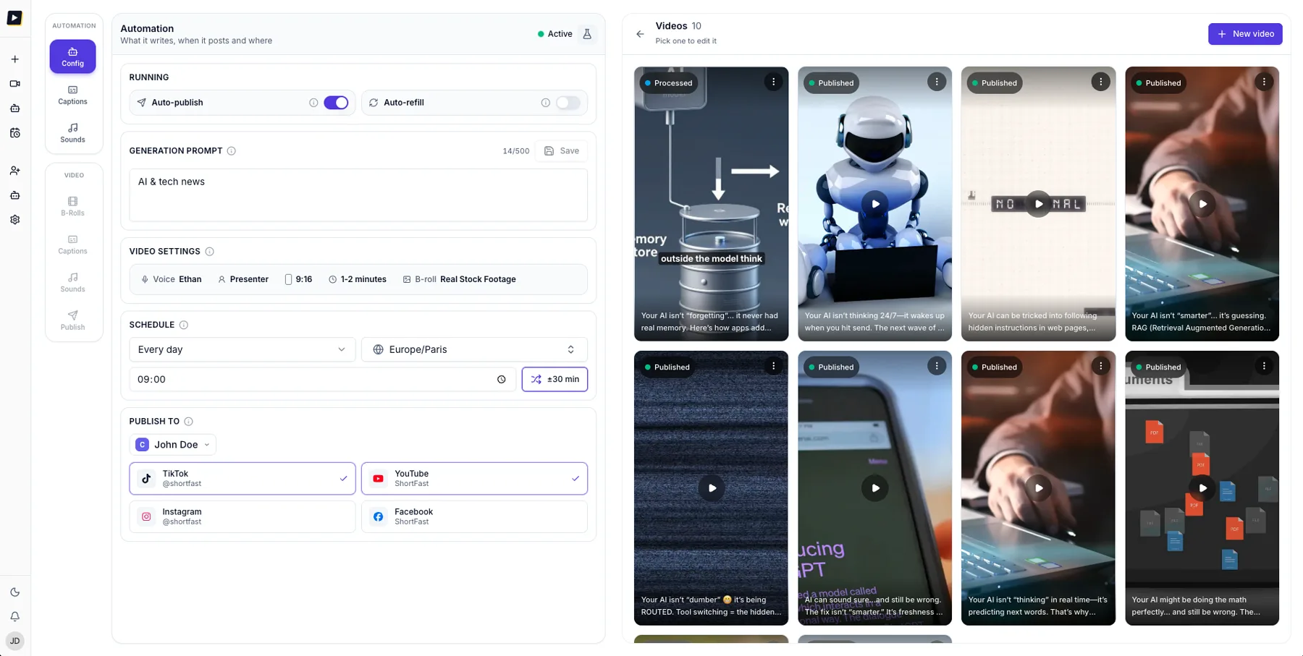This screenshot has height=656, width=1303.
Task: Click the 09:00 time field
Action: (323, 380)
